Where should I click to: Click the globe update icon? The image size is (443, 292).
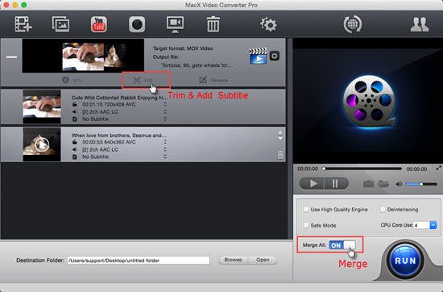(x=352, y=24)
